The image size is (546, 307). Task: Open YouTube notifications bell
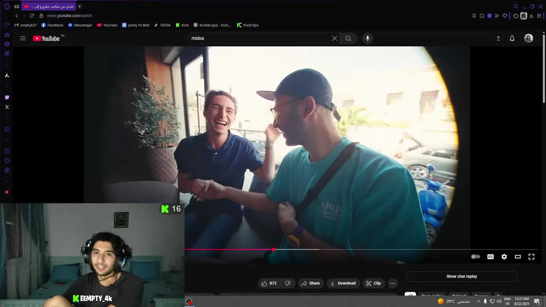pos(512,38)
